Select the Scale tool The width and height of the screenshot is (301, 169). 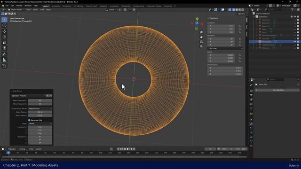4,43
